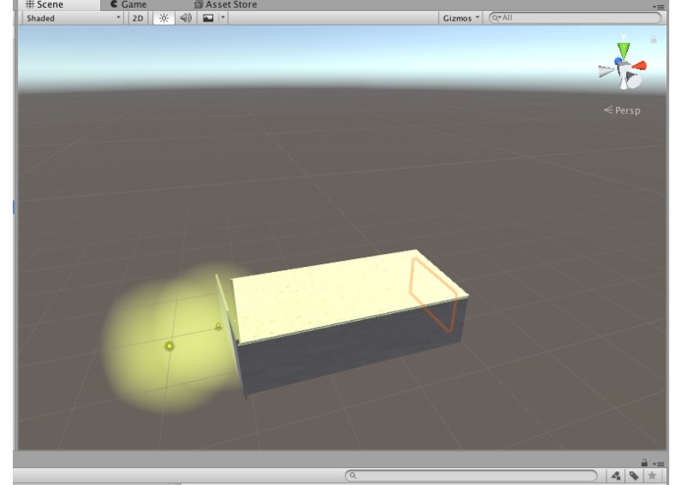Viewport: 683px width, 485px height.
Task: Toggle scene lighting sun icon
Action: coord(164,19)
